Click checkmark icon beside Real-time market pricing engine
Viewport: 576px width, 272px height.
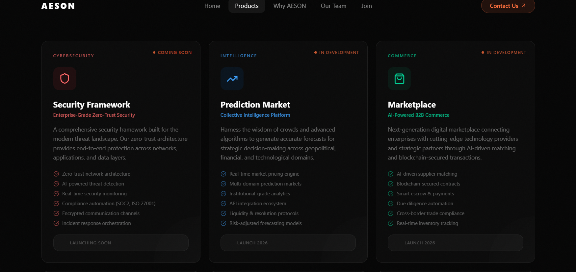[223, 174]
